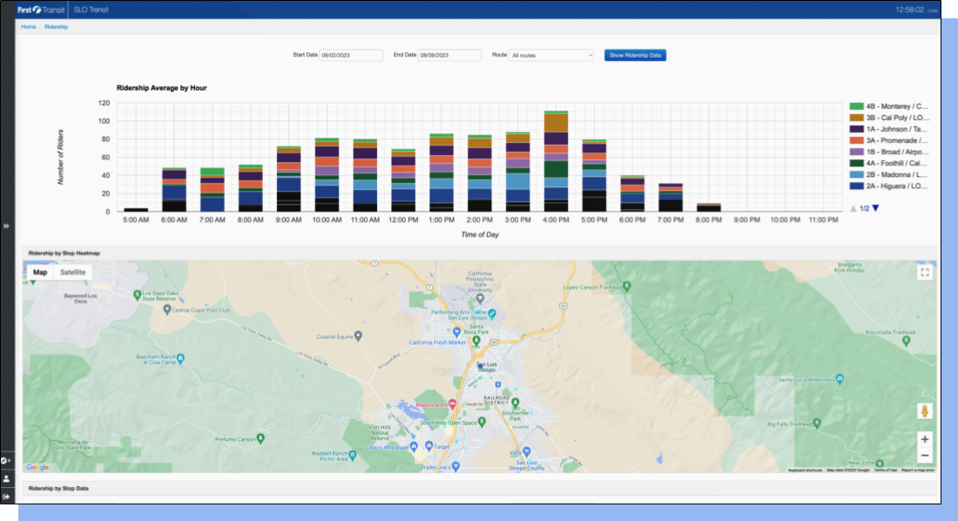This screenshot has height=521, width=958.
Task: Click the Big Falls Trailhead marker
Action: point(818,423)
